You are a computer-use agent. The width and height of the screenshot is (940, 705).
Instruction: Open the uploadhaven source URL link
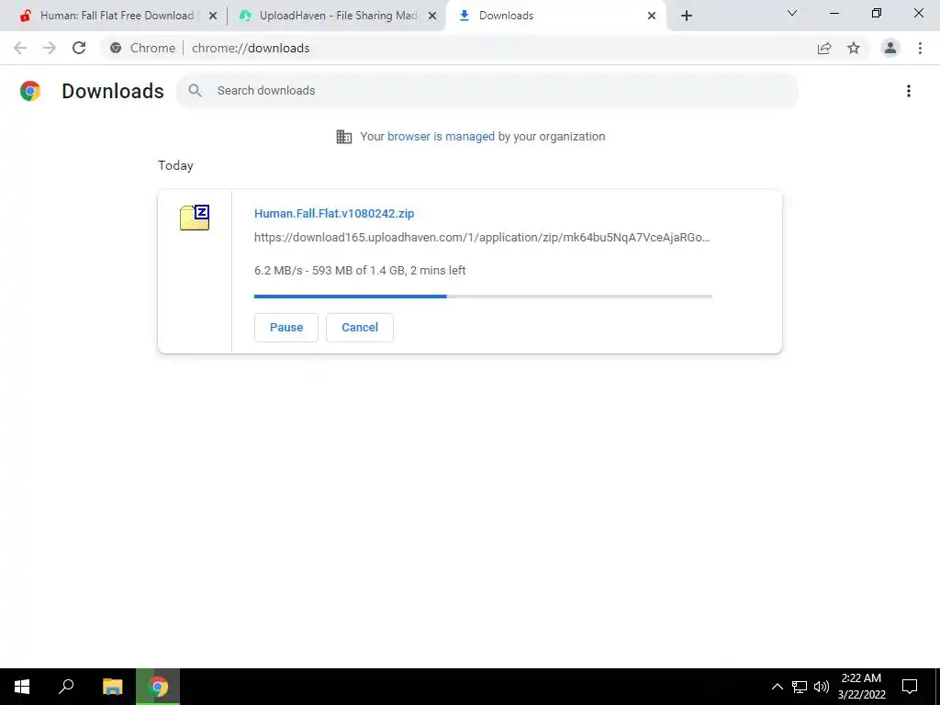click(x=482, y=238)
